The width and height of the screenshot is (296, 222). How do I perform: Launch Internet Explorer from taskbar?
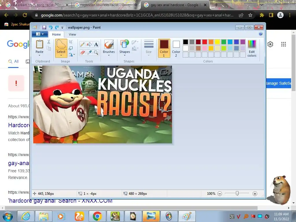pyautogui.click(x=26, y=216)
